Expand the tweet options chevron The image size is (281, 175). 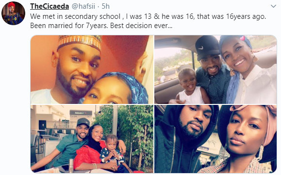tap(273, 6)
